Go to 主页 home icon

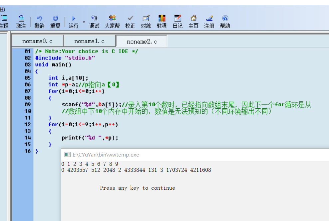coord(193,22)
